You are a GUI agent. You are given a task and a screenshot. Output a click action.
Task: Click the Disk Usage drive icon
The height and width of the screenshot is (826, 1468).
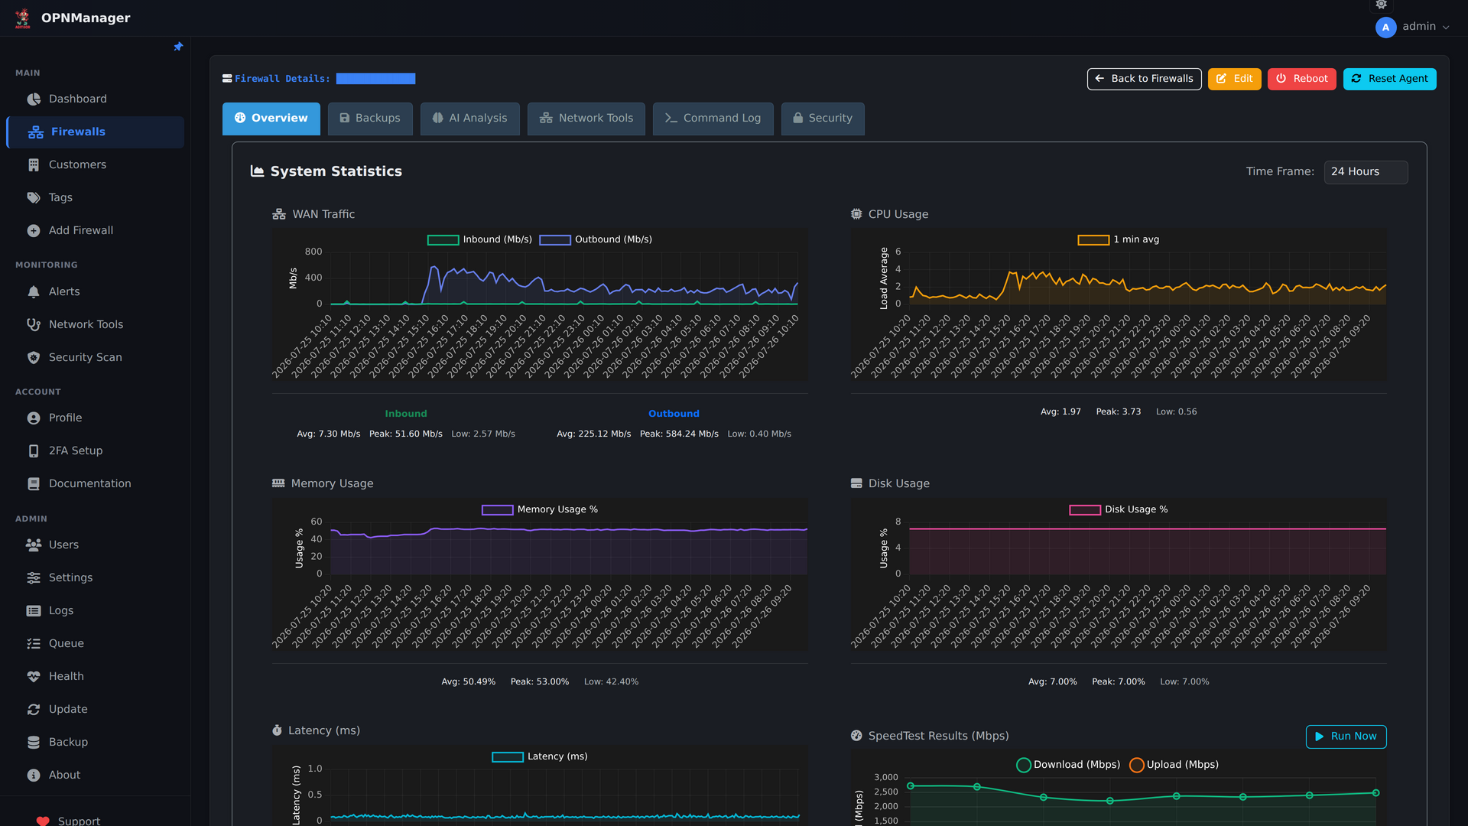pos(856,483)
